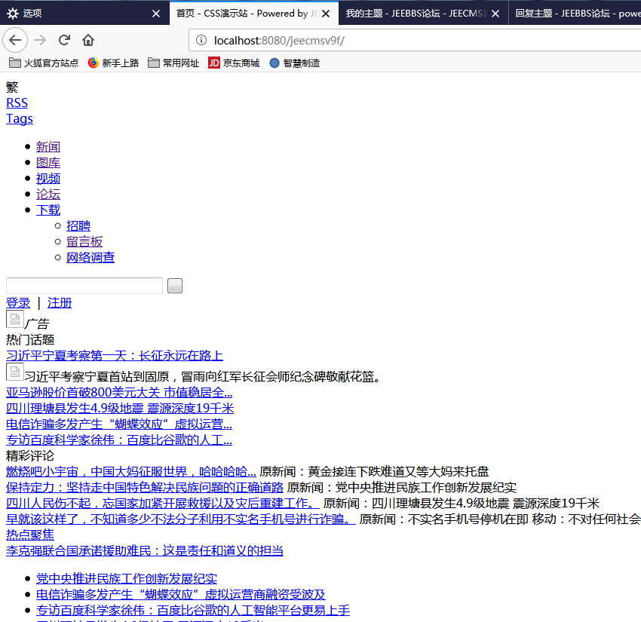The image size is (641, 622).
Task: Open the 图库 navigation link
Action: click(x=48, y=163)
